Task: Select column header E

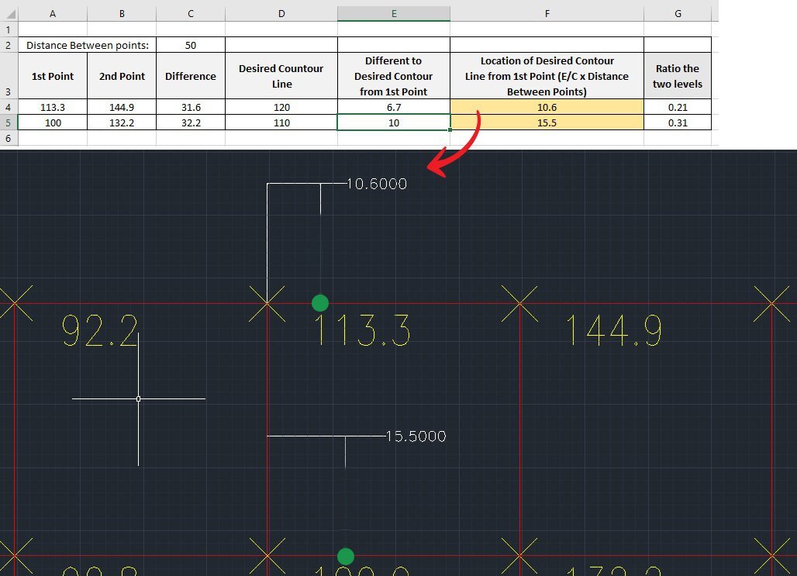Action: (394, 14)
